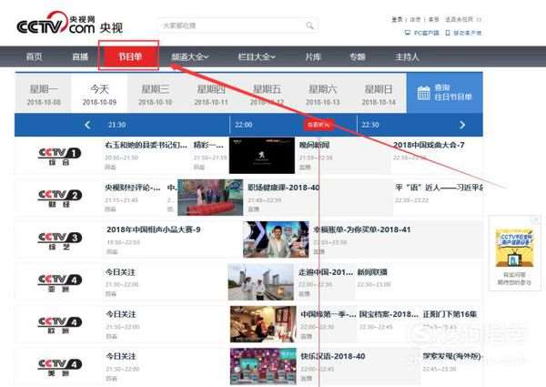Click the magnifier search icon
Screen dimensions: 546x387
point(309,25)
